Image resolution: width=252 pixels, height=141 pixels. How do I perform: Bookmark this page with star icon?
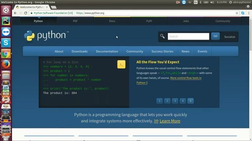(237, 13)
